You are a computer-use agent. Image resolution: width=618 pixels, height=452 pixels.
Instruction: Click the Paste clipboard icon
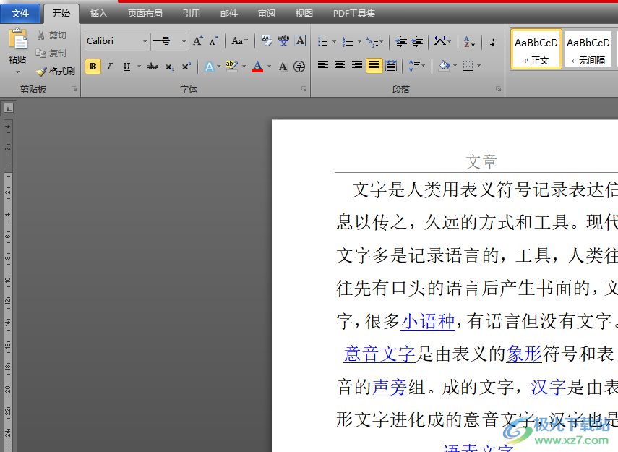(17, 40)
